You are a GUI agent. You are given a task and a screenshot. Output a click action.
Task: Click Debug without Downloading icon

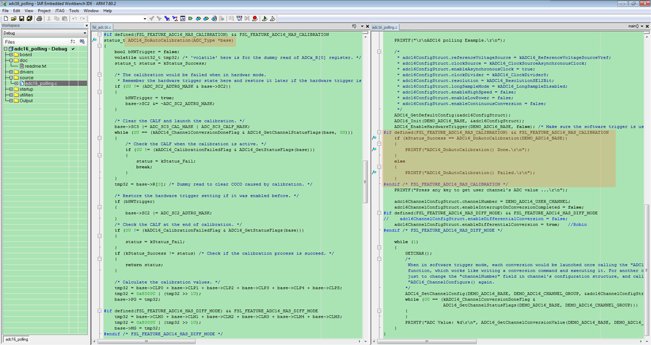tap(273, 19)
